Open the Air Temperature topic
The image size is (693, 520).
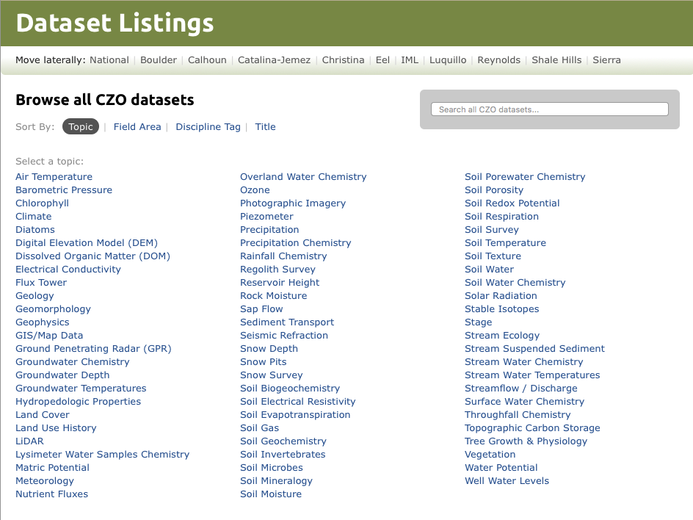[54, 177]
